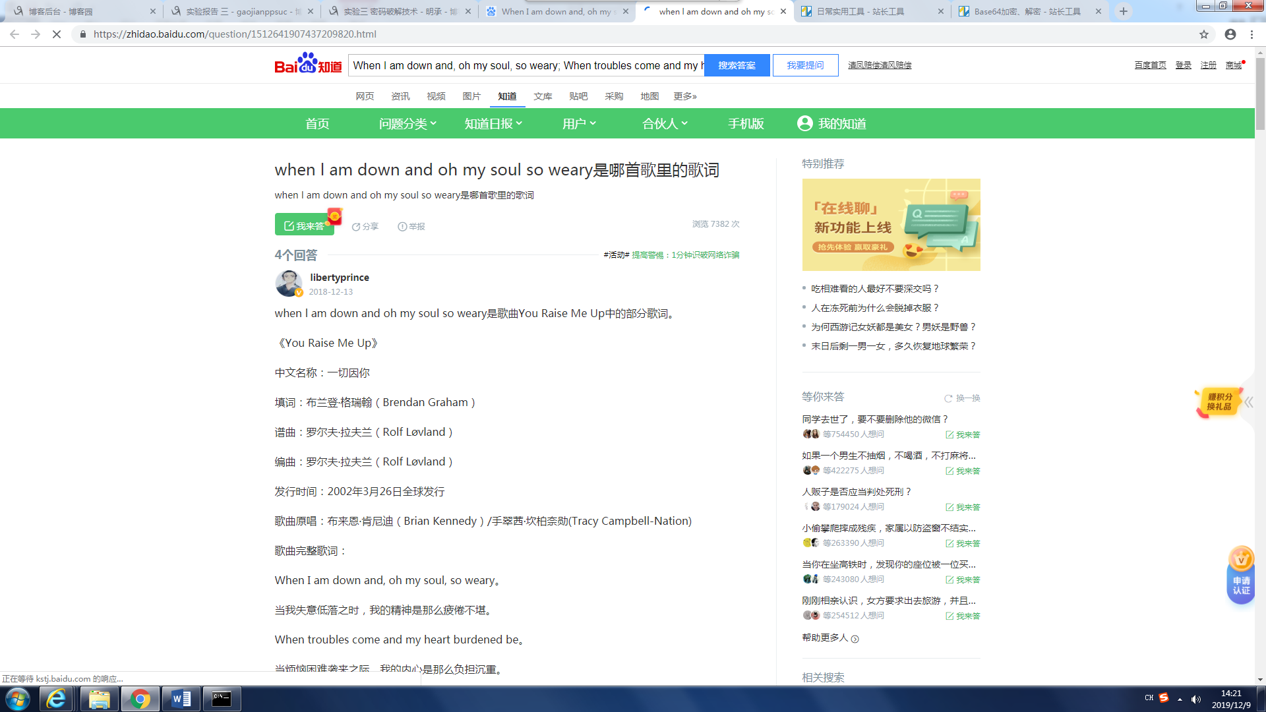This screenshot has width=1266, height=712.
Task: Open Chrome profile account icon
Action: (1230, 34)
